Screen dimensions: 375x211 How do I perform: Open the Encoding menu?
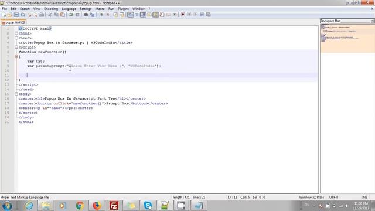coord(51,9)
